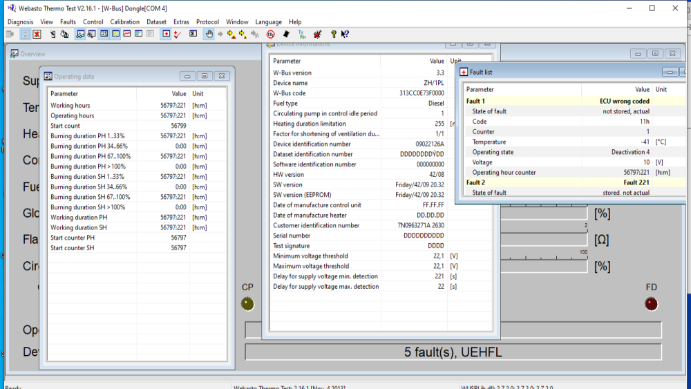The height and width of the screenshot is (389, 691).
Task: Open the Calibration menu
Action: tap(124, 21)
